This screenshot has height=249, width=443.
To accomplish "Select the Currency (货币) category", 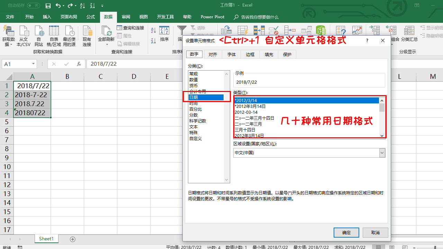I will coord(206,85).
